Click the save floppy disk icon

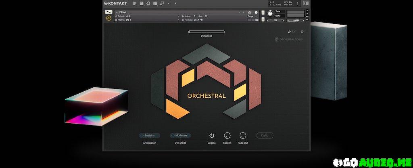[x=142, y=3]
